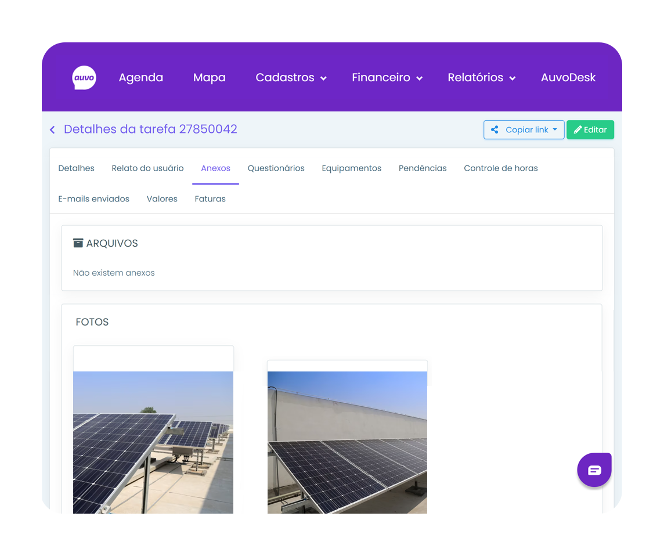Image resolution: width=664 pixels, height=556 pixels.
Task: Switch to the Detalhes tab
Action: (76, 168)
